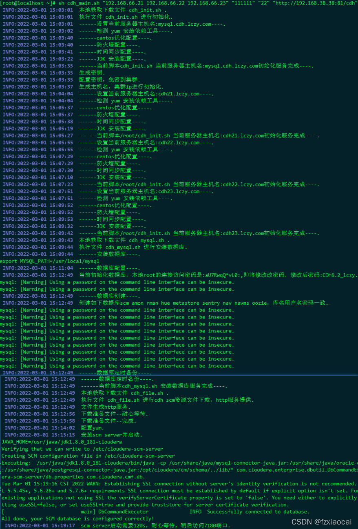Click the 15:09:32 'JDK 安装配置' line
358x529 pixels.
pyautogui.click(x=74, y=226)
